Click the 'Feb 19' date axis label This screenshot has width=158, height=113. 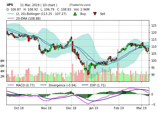pos(119,108)
